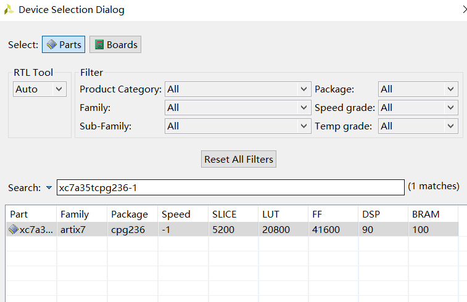Screen dimensions: 467x302
Task: Click the (1 matches) label
Action: tap(434, 186)
